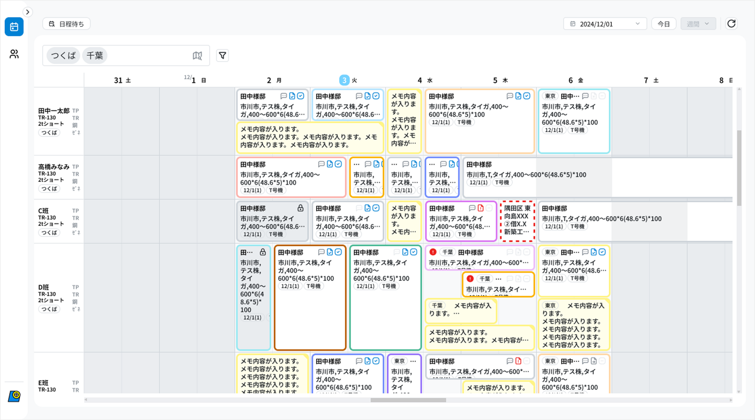Open the filter funnel icon
This screenshot has width=755, height=420.
[223, 55]
